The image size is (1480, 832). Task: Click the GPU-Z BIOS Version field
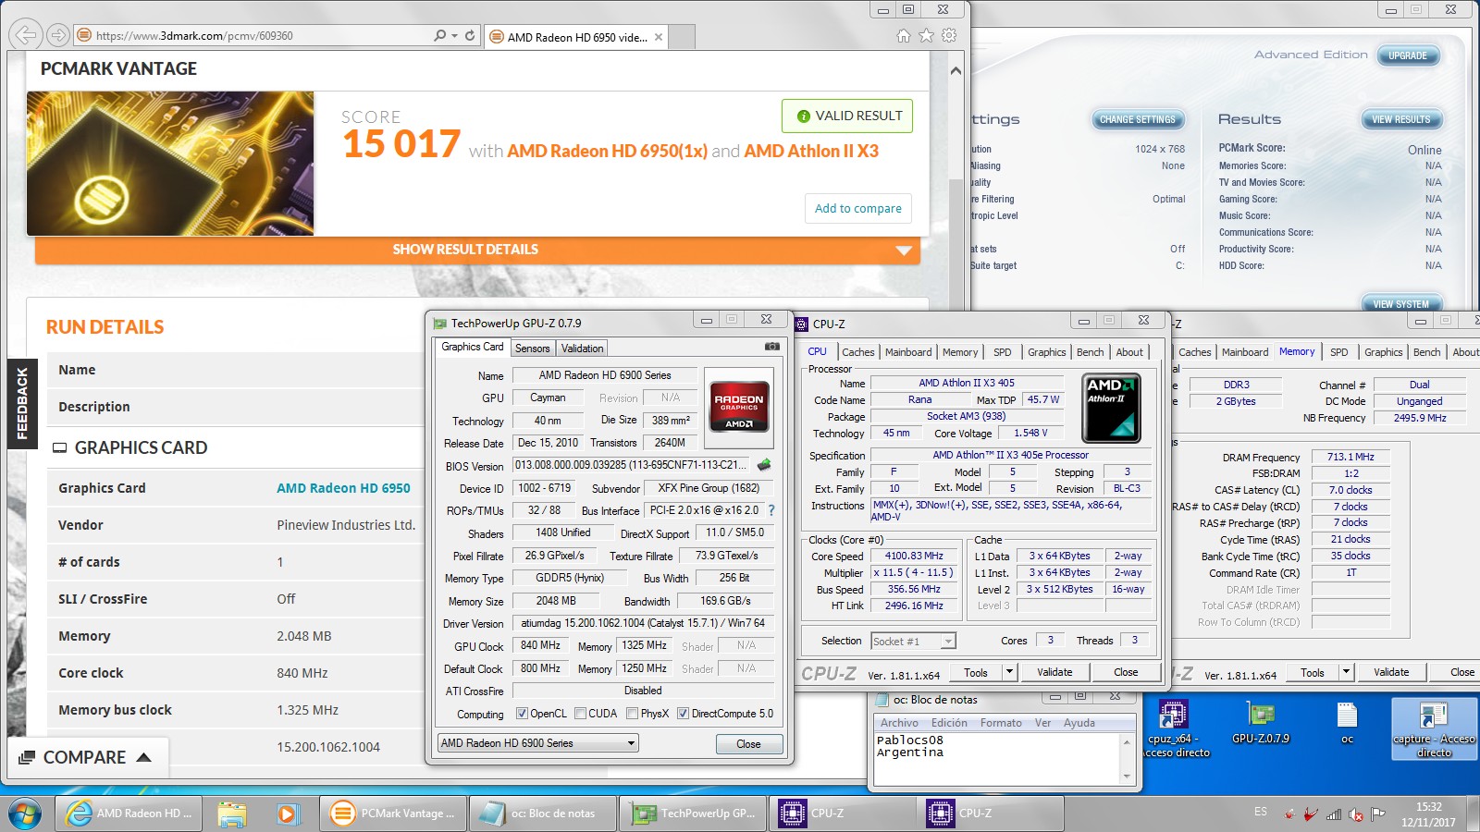coord(632,465)
